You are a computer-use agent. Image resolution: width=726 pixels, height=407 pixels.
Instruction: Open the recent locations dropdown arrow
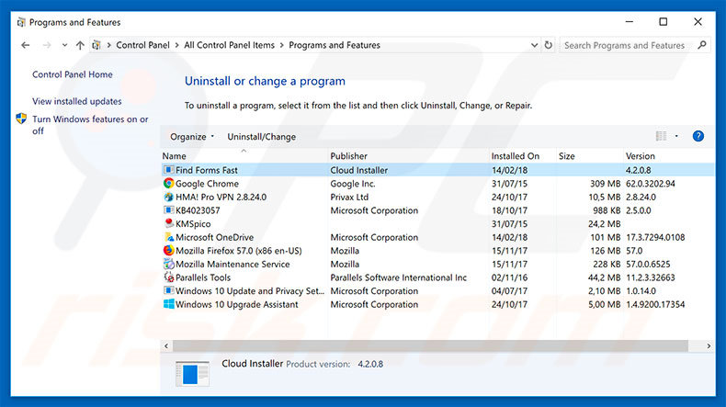(x=64, y=45)
